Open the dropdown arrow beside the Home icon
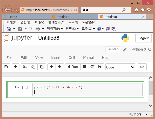 pyautogui.click(x=14, y=29)
